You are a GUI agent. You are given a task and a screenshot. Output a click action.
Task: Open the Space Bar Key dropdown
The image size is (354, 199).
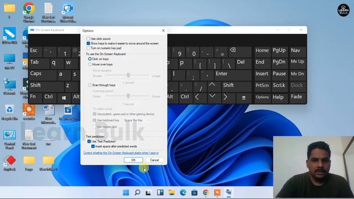point(137,121)
